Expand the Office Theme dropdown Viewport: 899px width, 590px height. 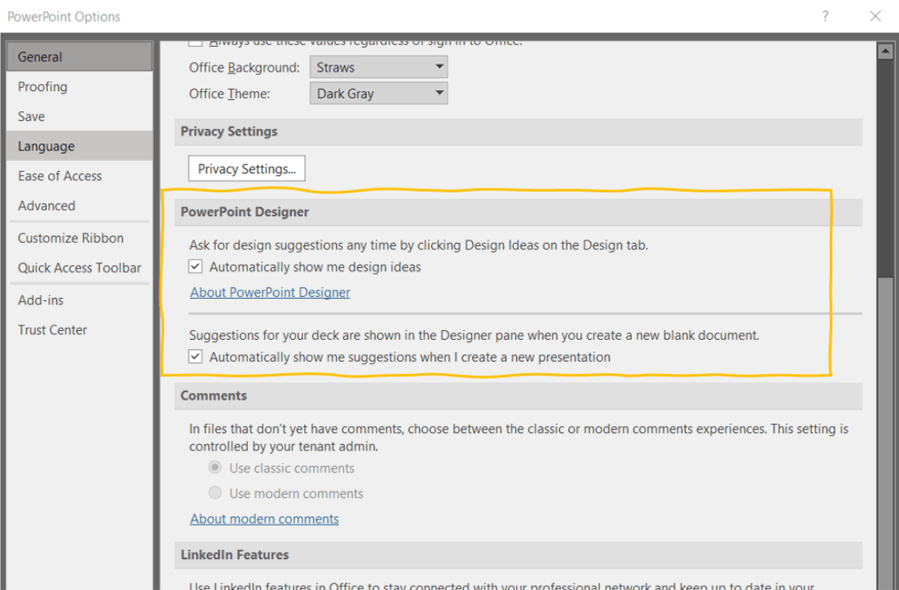click(x=378, y=93)
